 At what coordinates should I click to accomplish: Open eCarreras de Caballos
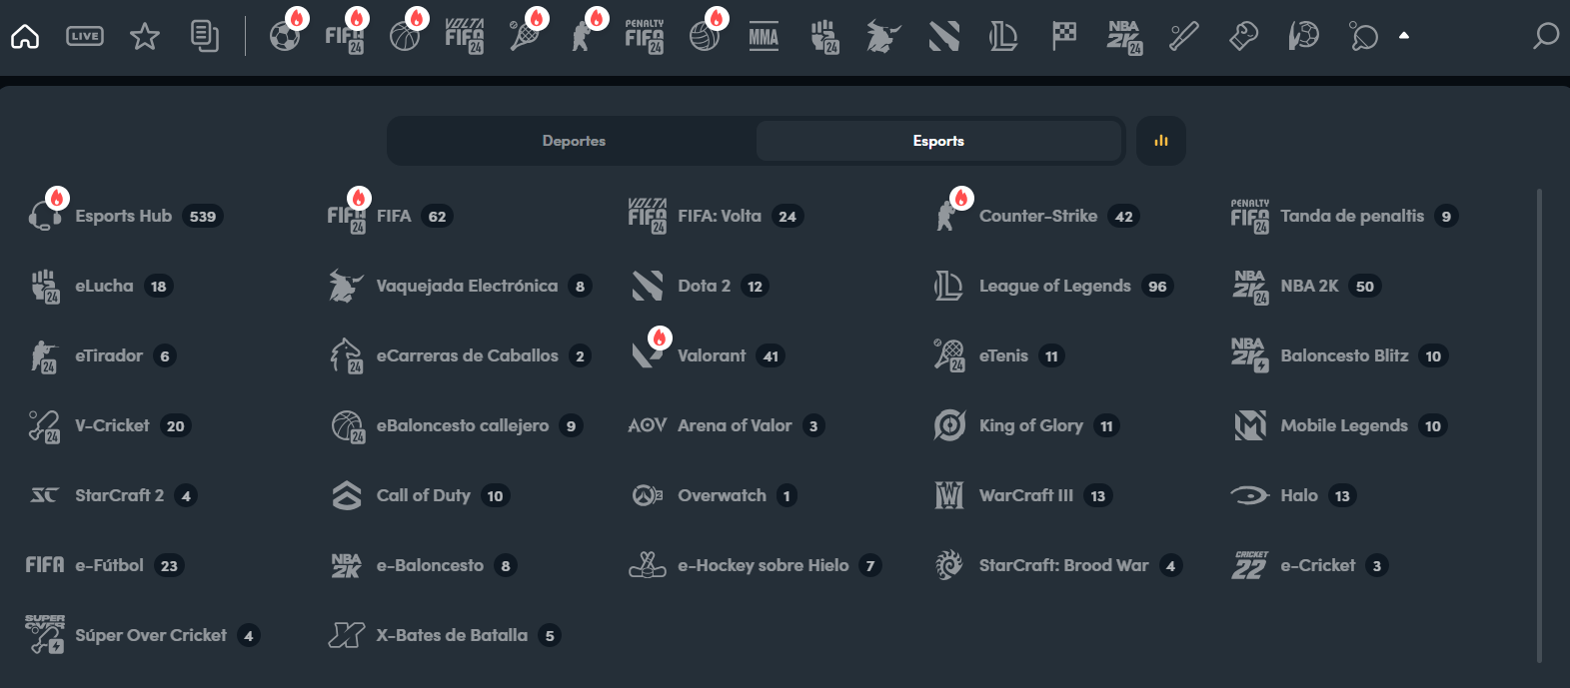[461, 355]
